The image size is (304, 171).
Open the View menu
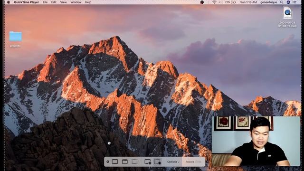63,2
